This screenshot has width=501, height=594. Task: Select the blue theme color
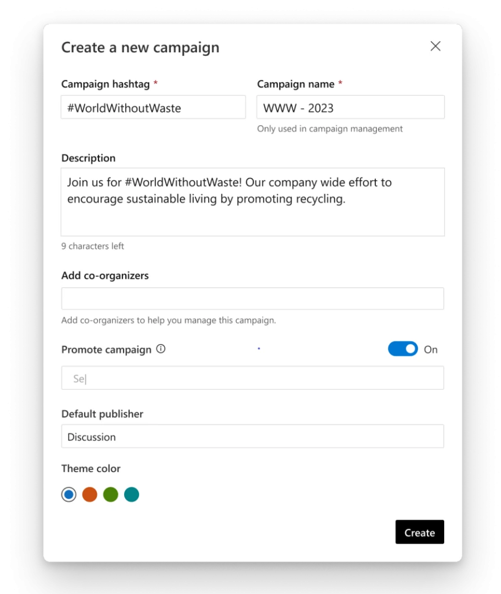pyautogui.click(x=68, y=494)
